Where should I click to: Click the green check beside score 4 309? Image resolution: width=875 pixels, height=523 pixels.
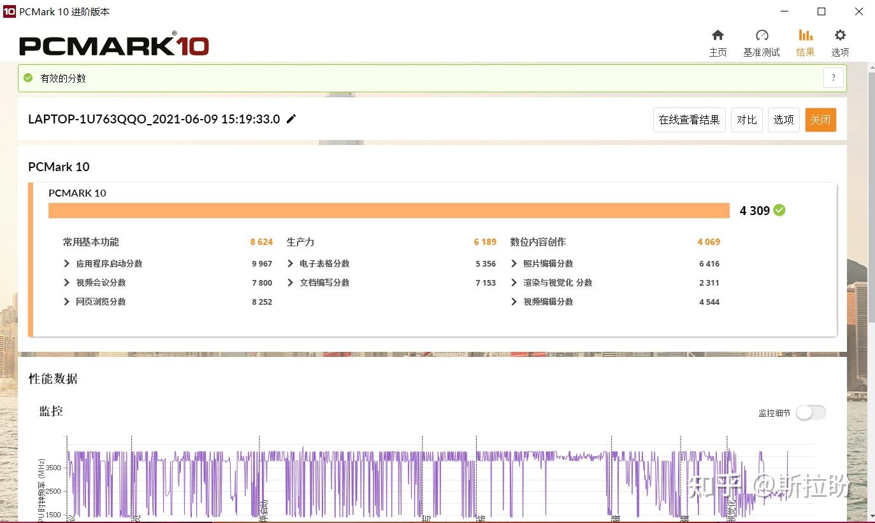(779, 210)
